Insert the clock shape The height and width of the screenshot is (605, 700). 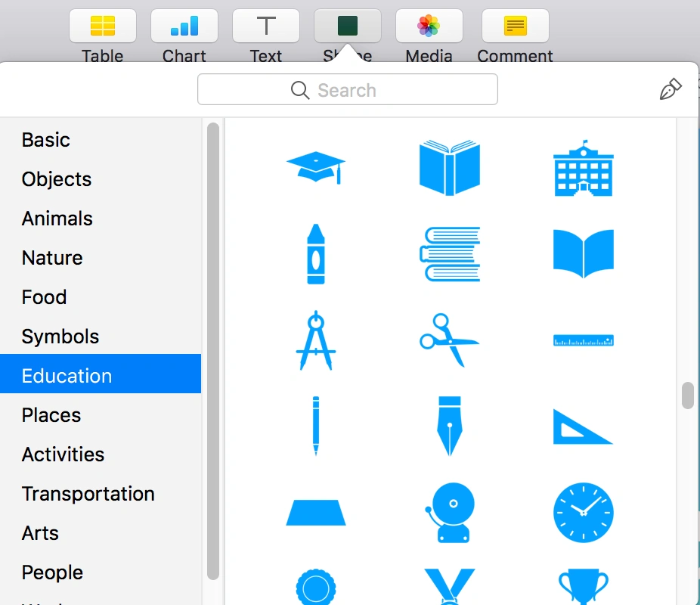coord(584,513)
